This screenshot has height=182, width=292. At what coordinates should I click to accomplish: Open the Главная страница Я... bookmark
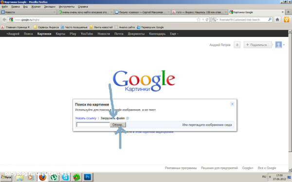16,27
